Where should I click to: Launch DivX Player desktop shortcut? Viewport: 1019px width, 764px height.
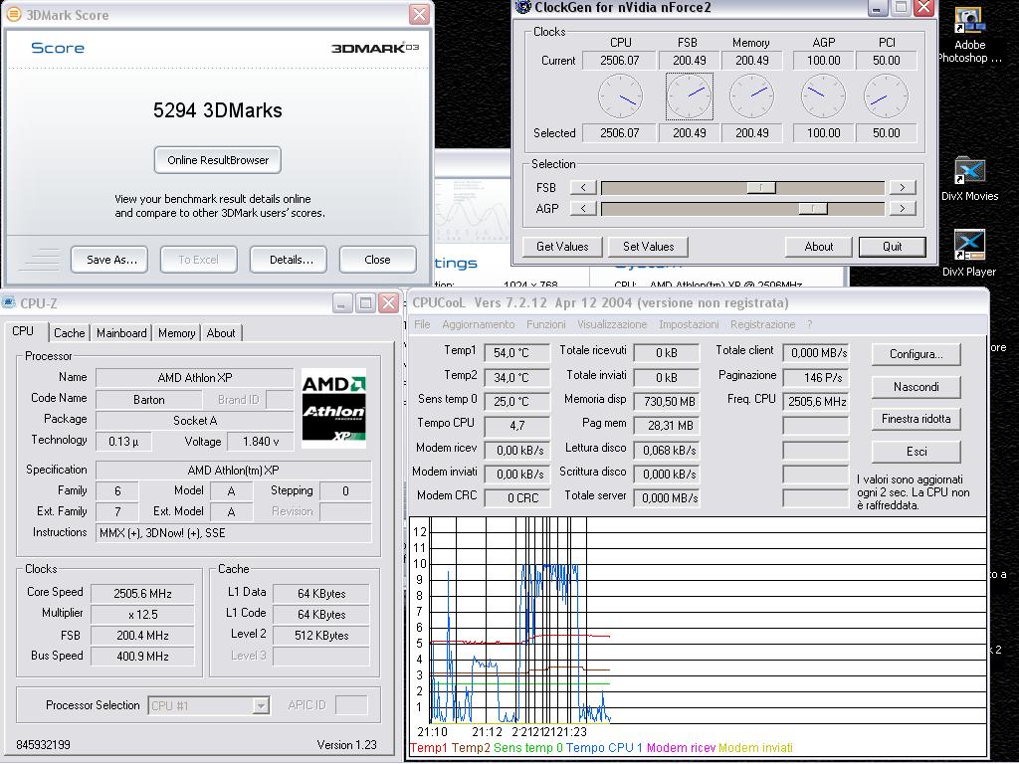coord(969,254)
